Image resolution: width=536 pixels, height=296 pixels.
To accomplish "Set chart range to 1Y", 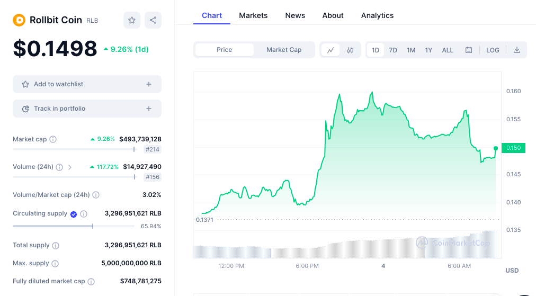I will click(x=428, y=50).
